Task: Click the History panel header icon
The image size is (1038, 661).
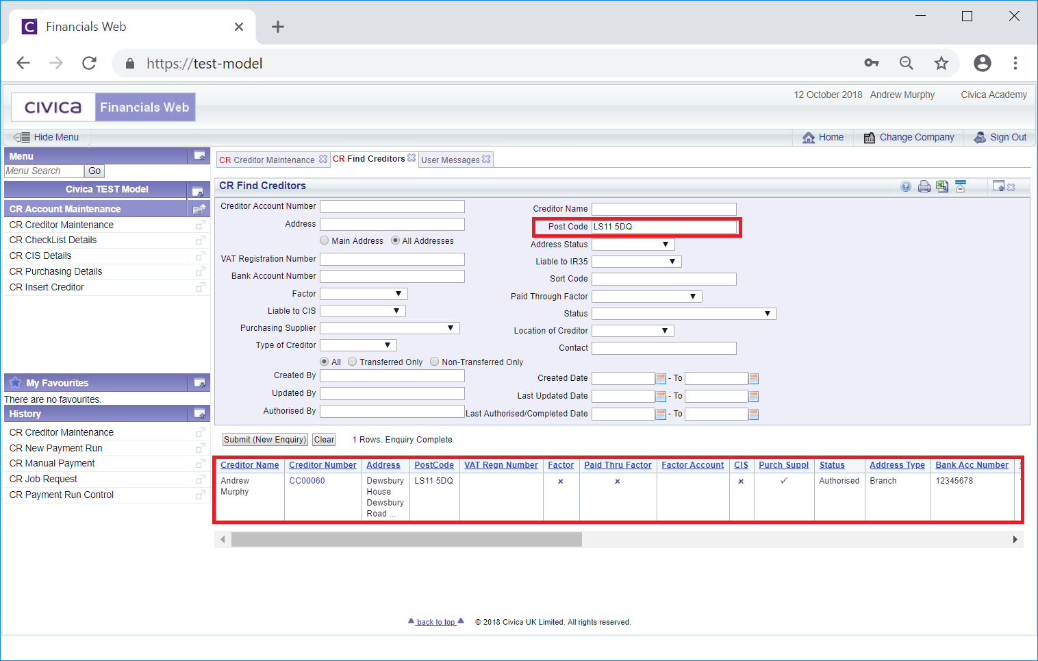Action: [199, 413]
